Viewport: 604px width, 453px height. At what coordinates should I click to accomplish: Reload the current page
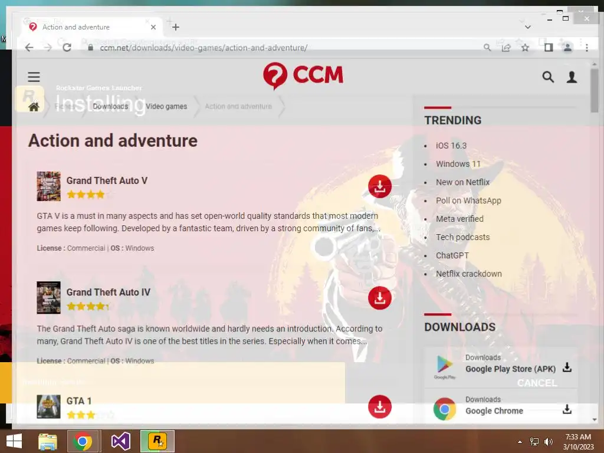[67, 47]
